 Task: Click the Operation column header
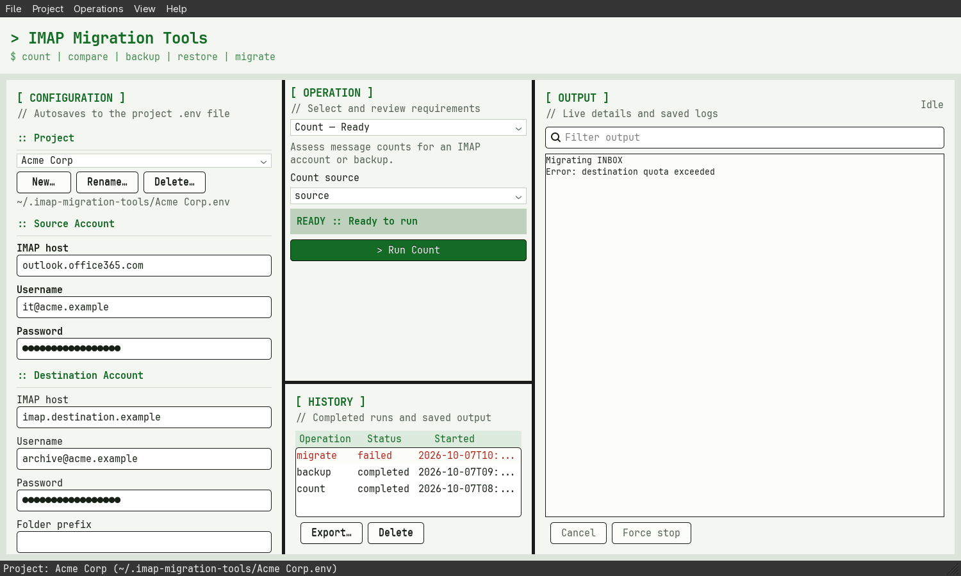coord(325,439)
